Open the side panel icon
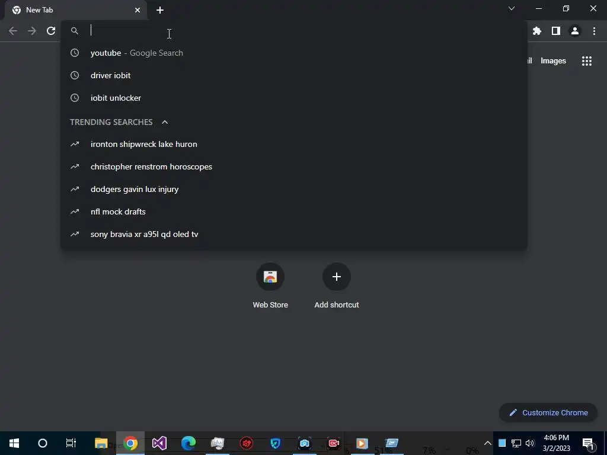 [556, 31]
